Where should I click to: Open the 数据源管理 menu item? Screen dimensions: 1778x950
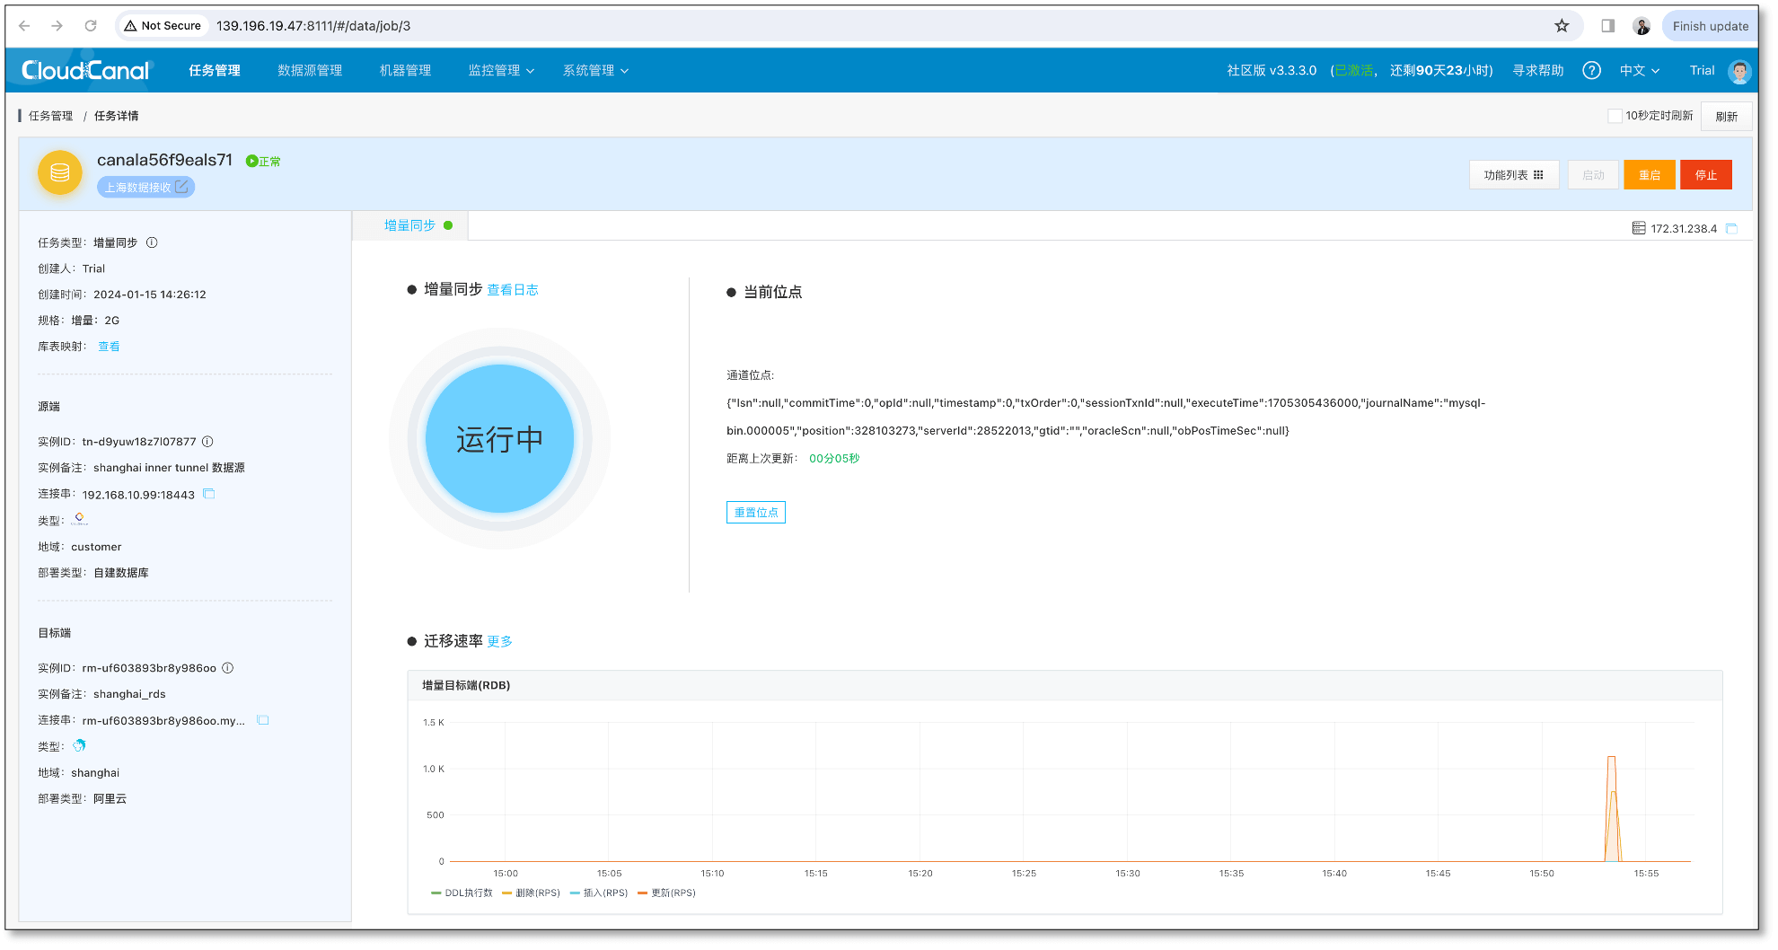click(x=310, y=70)
